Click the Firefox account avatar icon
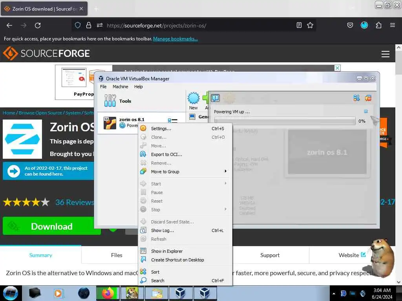This screenshot has width=402, height=301. point(364,25)
